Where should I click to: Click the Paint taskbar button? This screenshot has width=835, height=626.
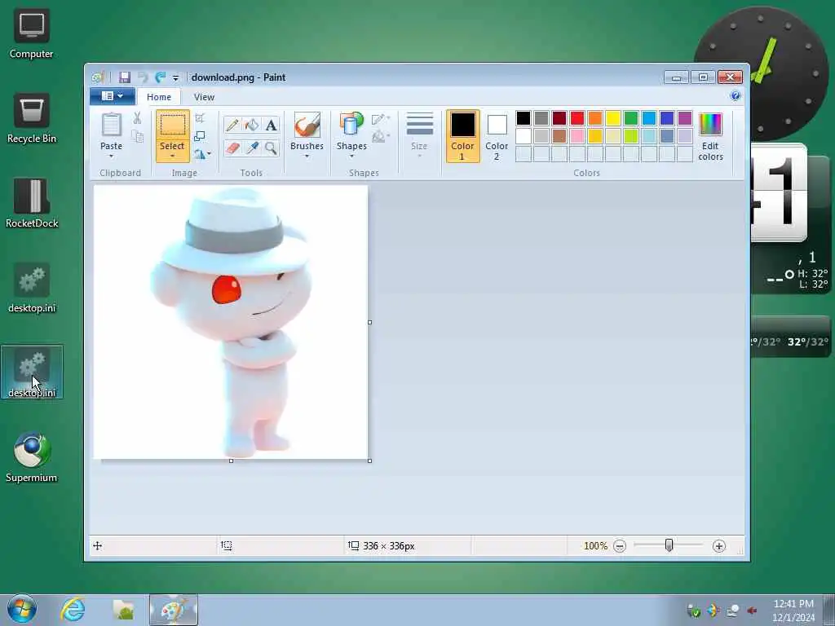(x=174, y=610)
